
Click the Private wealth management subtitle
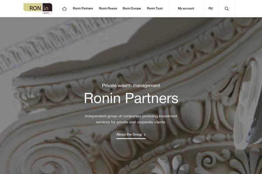131,85
